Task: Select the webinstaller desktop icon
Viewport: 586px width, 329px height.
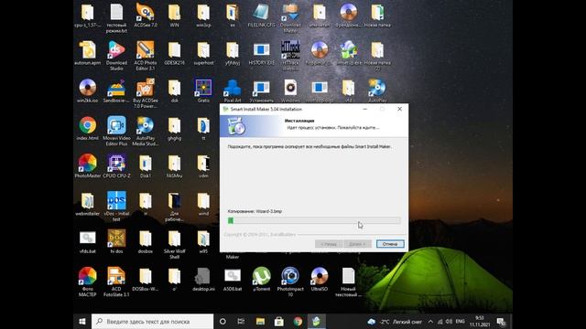Action: click(x=88, y=204)
